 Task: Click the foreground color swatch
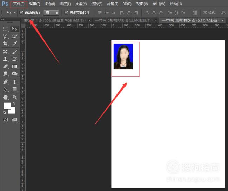point(7,106)
